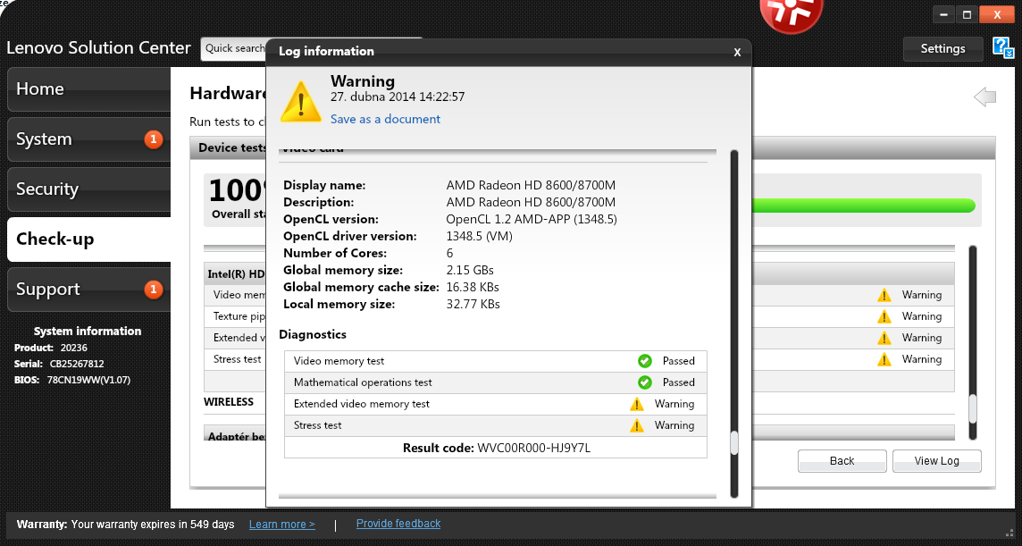Click the Local memory size value 32.77 KBs
The width and height of the screenshot is (1022, 546).
click(473, 304)
